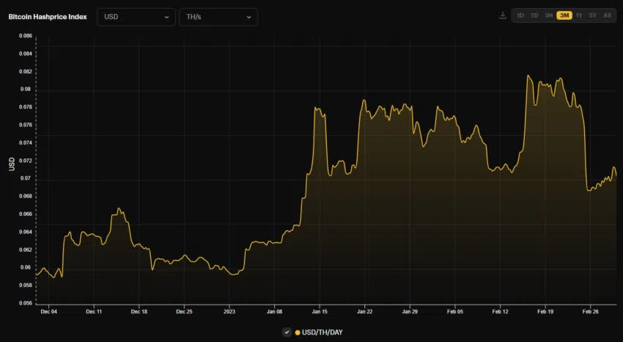Select the 3M time range
This screenshot has width=623, height=342.
[564, 15]
